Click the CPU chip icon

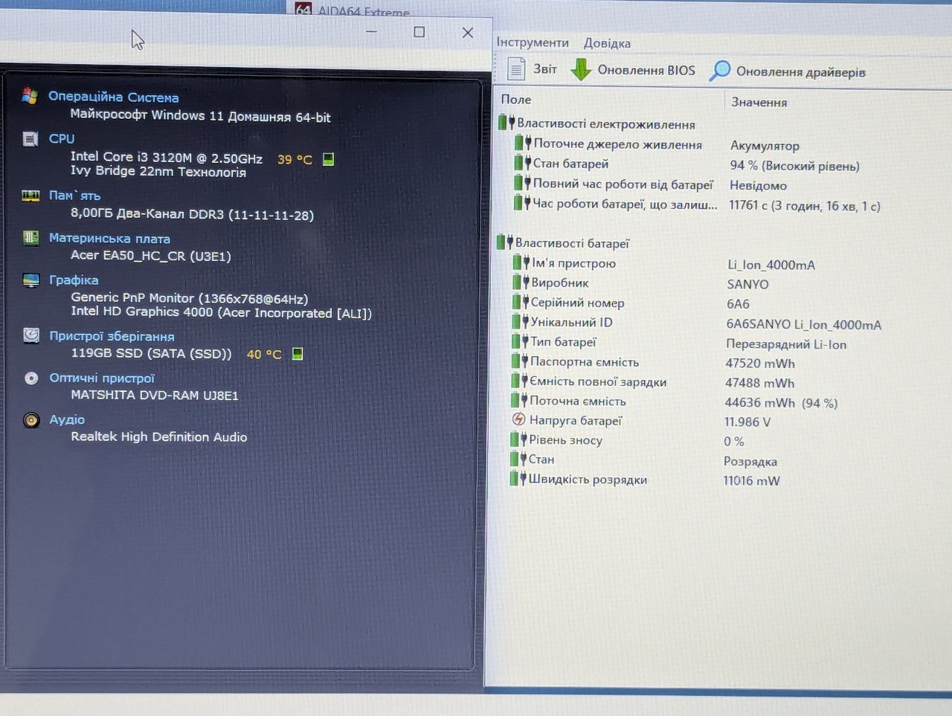[30, 138]
